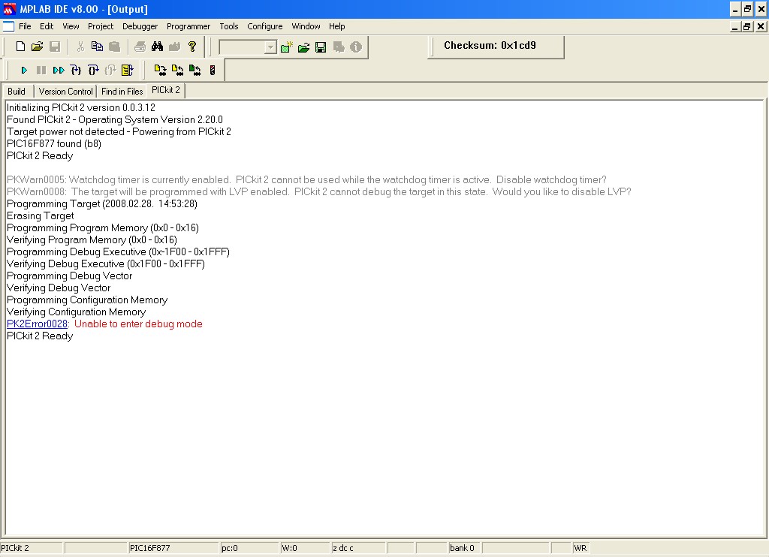Viewport: 769px width, 557px height.
Task: Open the Window menu
Action: 306,26
